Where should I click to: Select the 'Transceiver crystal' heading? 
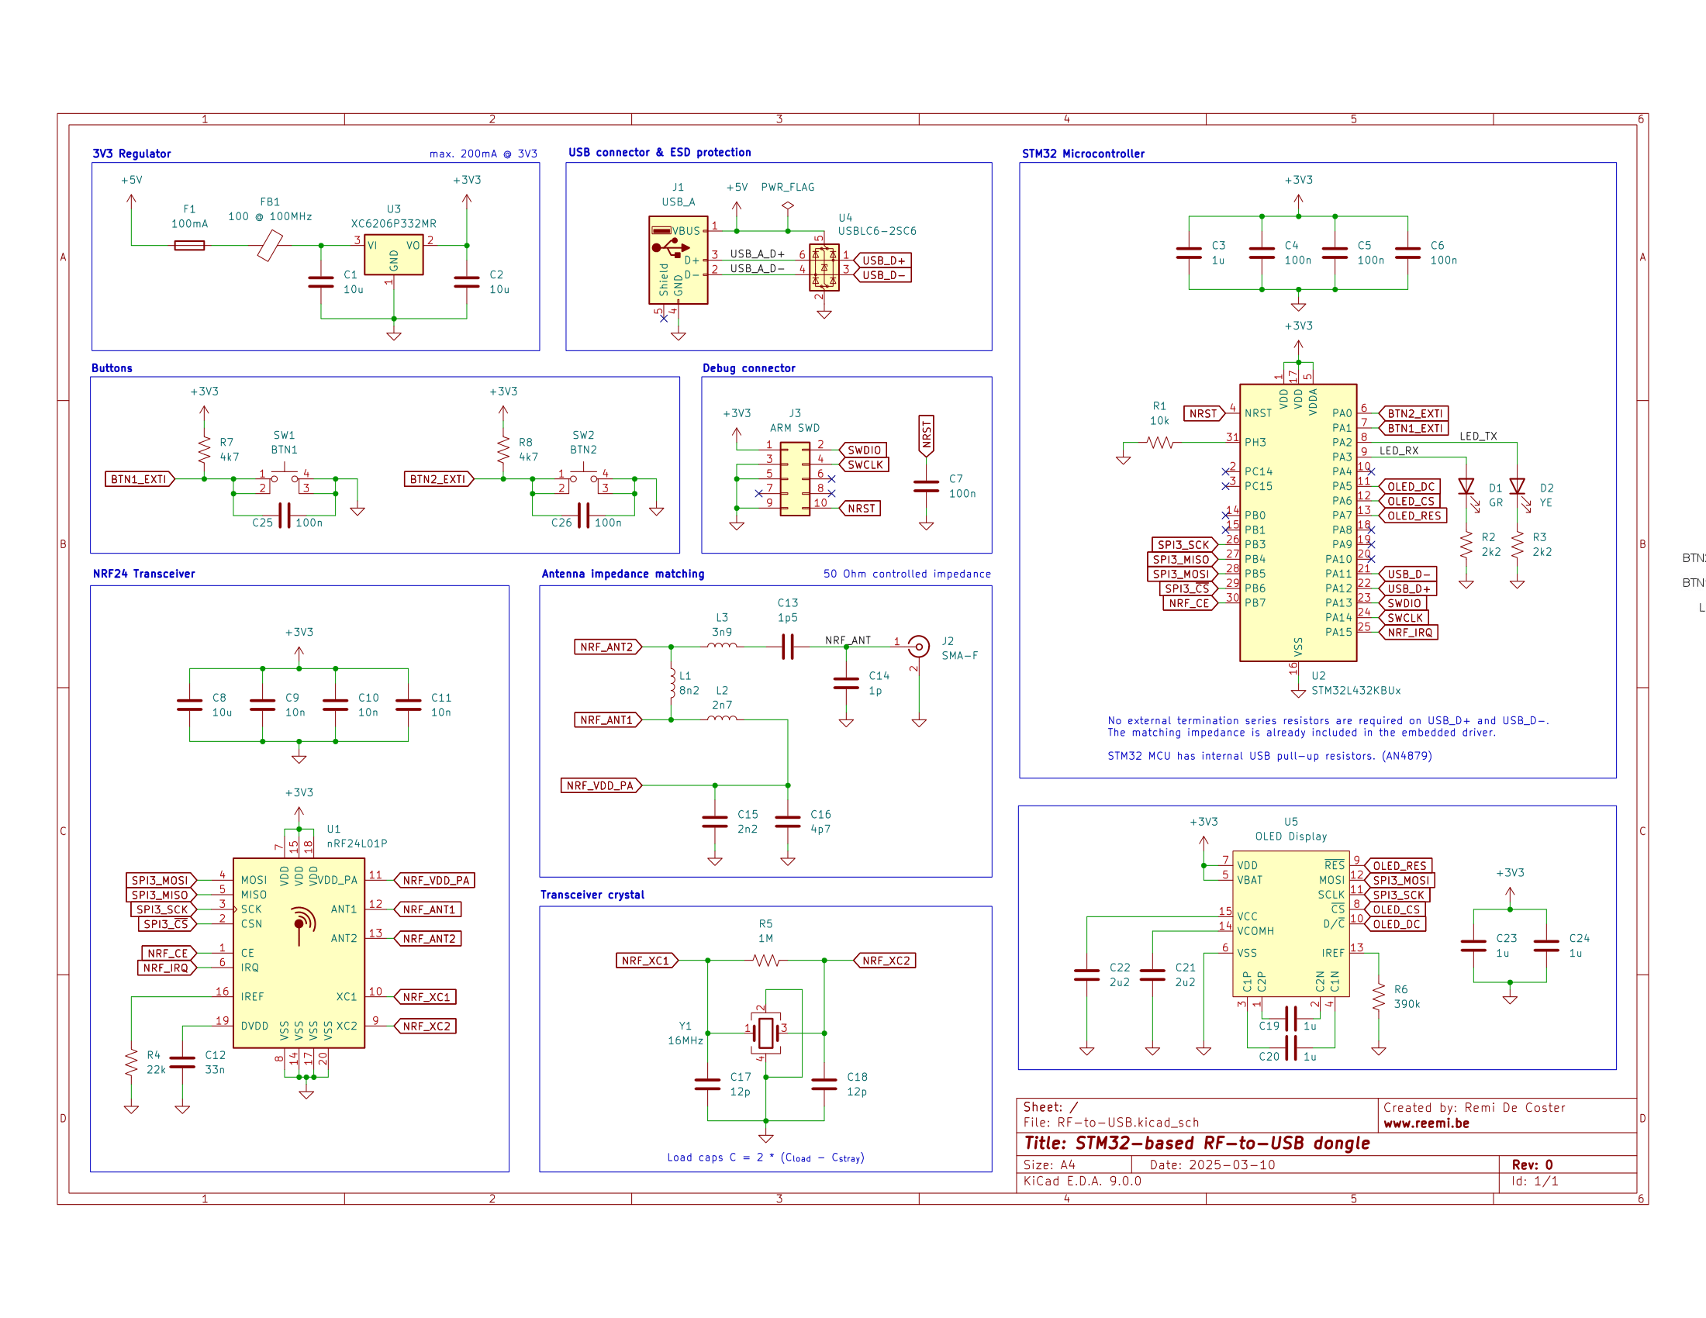point(593,895)
